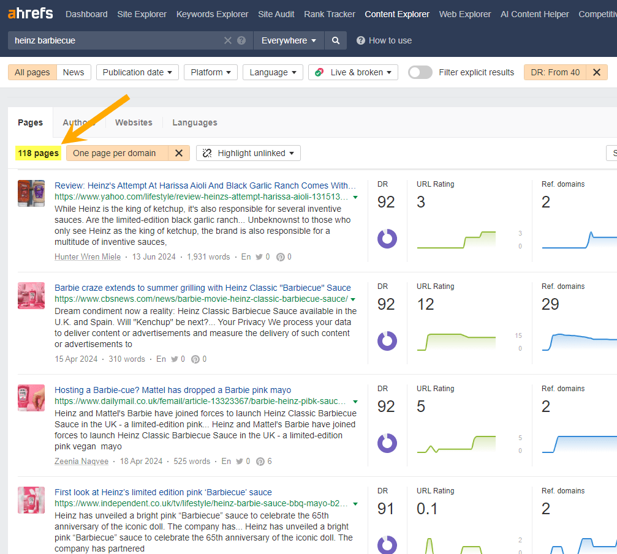Screen dimensions: 617x554
Task: Open the Everywhere search scope dropdown
Action: [x=289, y=40]
